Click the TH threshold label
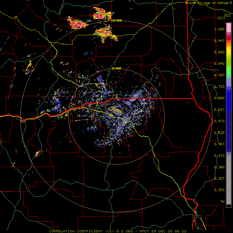Screen dimensions: 233x233 pos(222,202)
